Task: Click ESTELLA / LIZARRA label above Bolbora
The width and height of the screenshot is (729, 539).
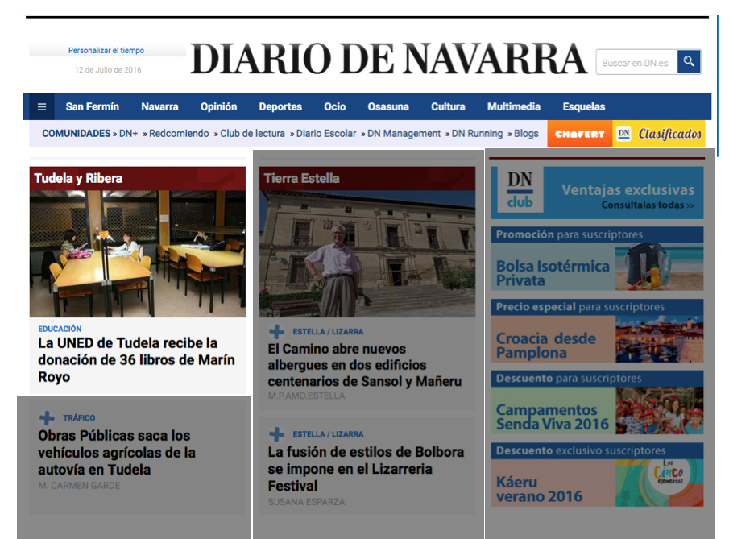Action: pyautogui.click(x=328, y=434)
